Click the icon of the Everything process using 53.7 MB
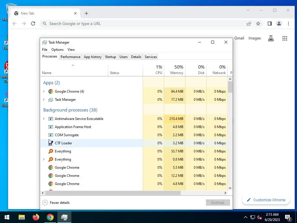 pos(50,151)
